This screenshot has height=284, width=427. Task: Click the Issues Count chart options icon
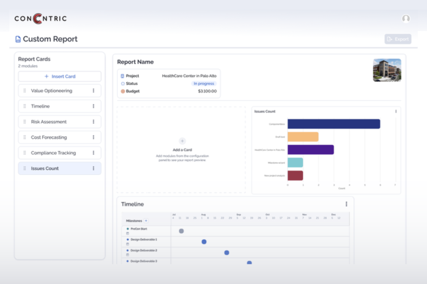tap(396, 111)
